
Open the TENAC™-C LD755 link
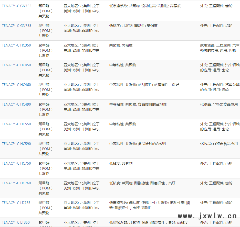[x=16, y=203]
